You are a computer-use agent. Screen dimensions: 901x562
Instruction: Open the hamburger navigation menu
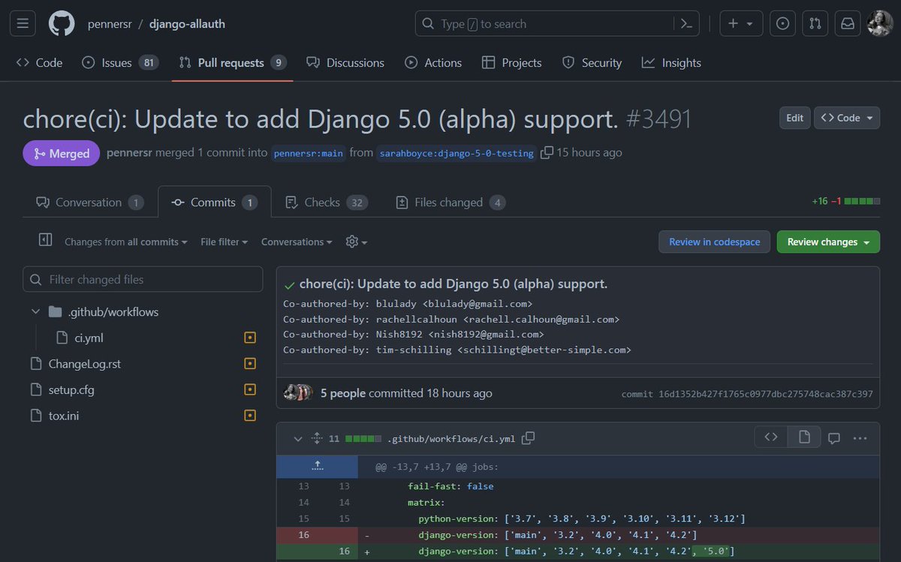[23, 23]
